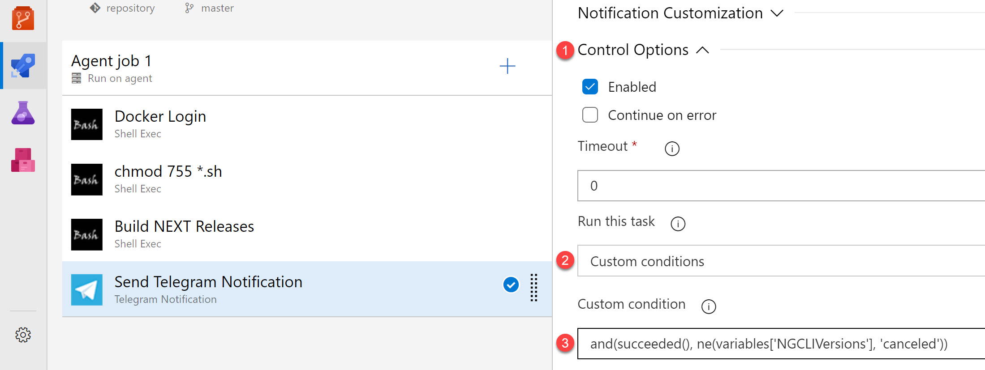Viewport: 985px width, 370px height.
Task: Open the Run this task dropdown
Action: pyautogui.click(x=781, y=261)
